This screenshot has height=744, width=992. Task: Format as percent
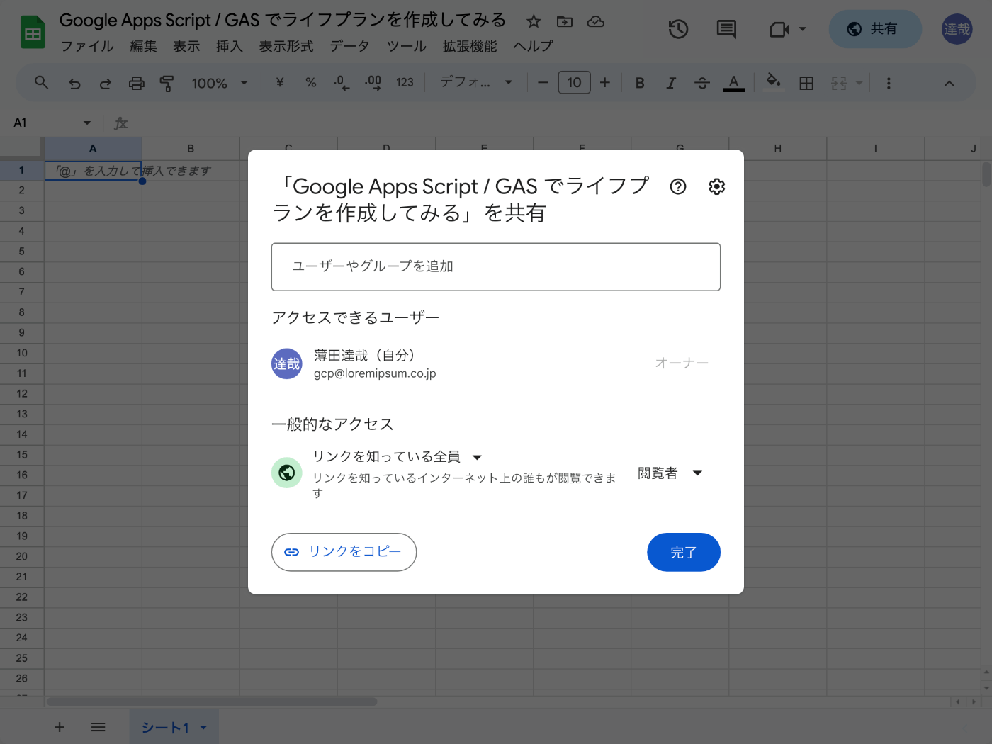click(x=310, y=83)
